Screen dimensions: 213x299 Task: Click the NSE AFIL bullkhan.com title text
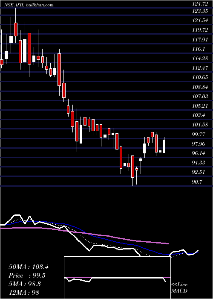click(29, 5)
